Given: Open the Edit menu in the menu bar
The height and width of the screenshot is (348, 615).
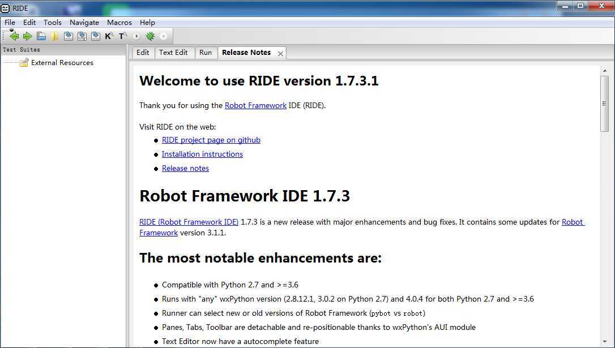Looking at the screenshot, I should click(x=29, y=22).
